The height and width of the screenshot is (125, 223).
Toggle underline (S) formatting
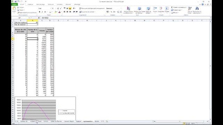click(45, 12)
